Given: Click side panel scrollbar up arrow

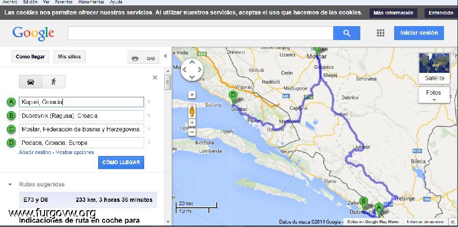Looking at the screenshot, I should coord(168,71).
